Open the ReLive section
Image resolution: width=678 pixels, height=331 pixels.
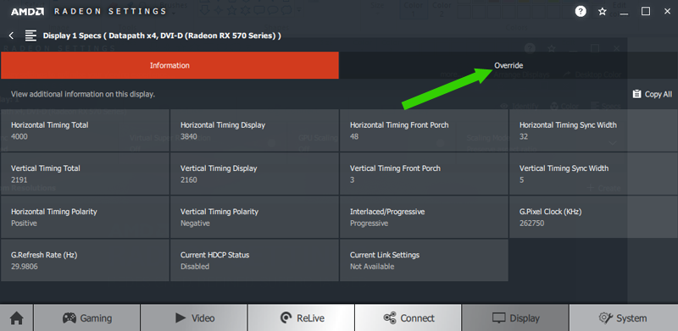coord(301,318)
